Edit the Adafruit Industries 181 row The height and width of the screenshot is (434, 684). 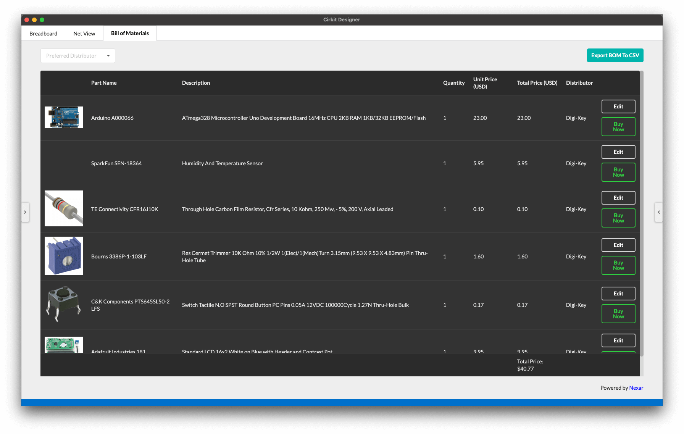[618, 340]
